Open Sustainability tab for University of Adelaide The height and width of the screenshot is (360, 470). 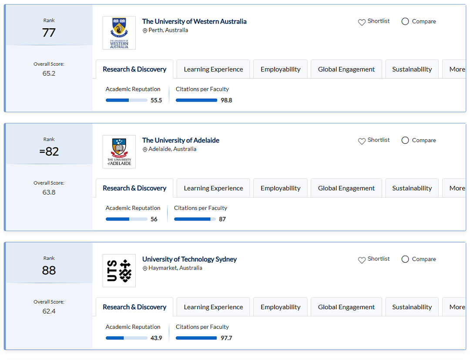[x=412, y=188]
